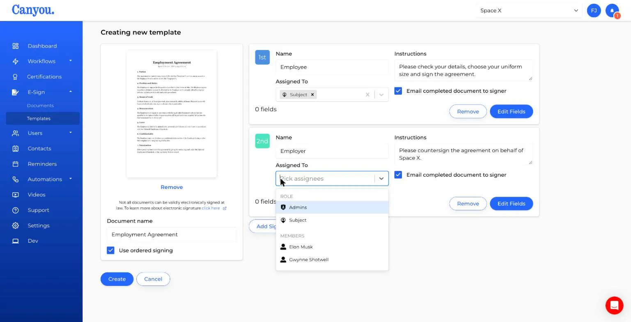631x322 pixels.
Task: Click the Support question mark icon
Action: pyautogui.click(x=15, y=210)
